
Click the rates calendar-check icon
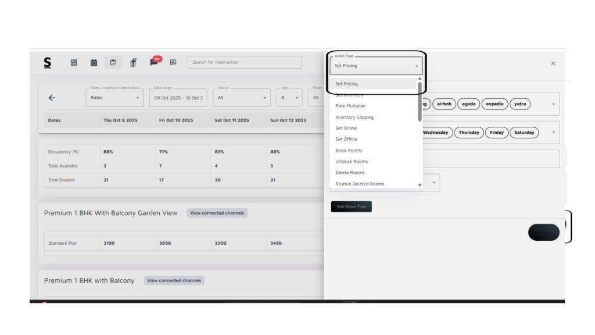(113, 63)
